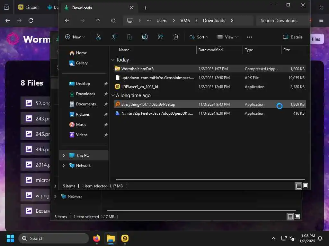Collapse the A long time ago group

[113, 95]
